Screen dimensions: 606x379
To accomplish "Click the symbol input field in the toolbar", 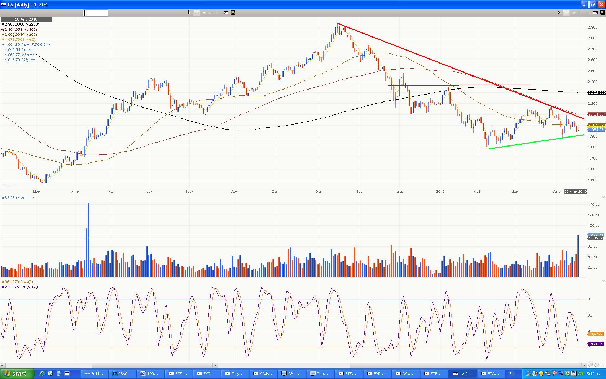I will coord(96,13).
